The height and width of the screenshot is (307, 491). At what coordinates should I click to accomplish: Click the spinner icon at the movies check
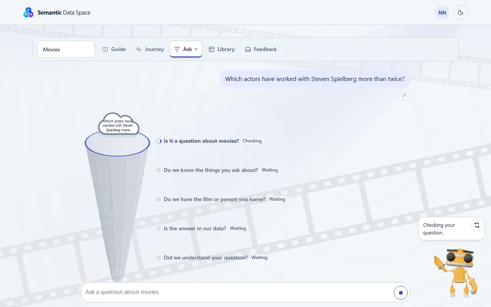point(159,141)
